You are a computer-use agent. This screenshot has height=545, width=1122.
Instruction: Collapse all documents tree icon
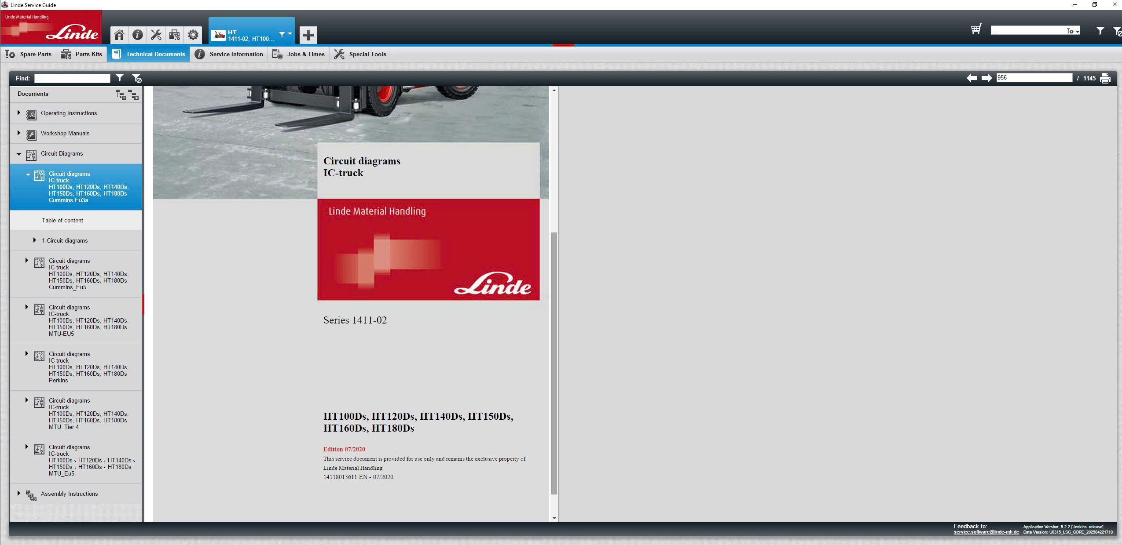point(121,94)
